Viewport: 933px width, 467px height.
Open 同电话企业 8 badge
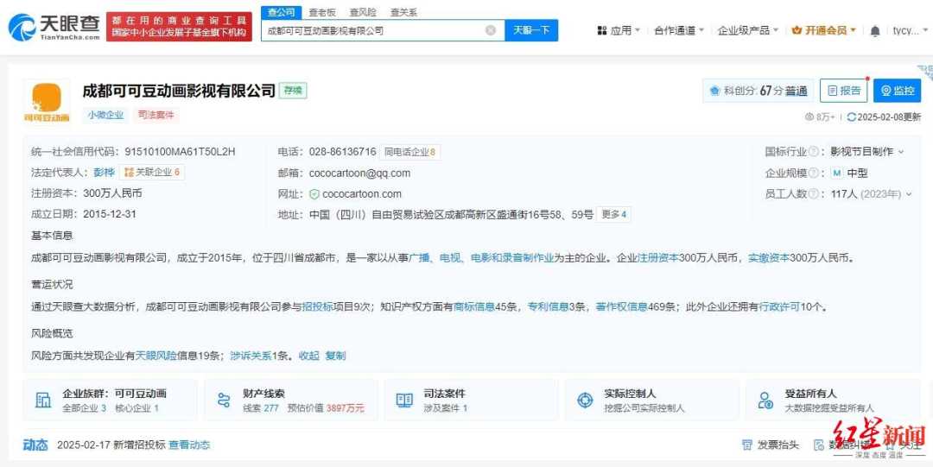(410, 152)
